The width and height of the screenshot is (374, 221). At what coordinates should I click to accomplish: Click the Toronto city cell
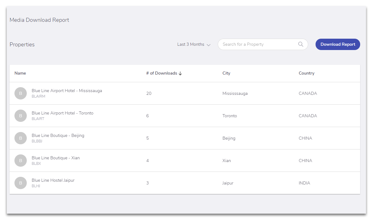[230, 116]
